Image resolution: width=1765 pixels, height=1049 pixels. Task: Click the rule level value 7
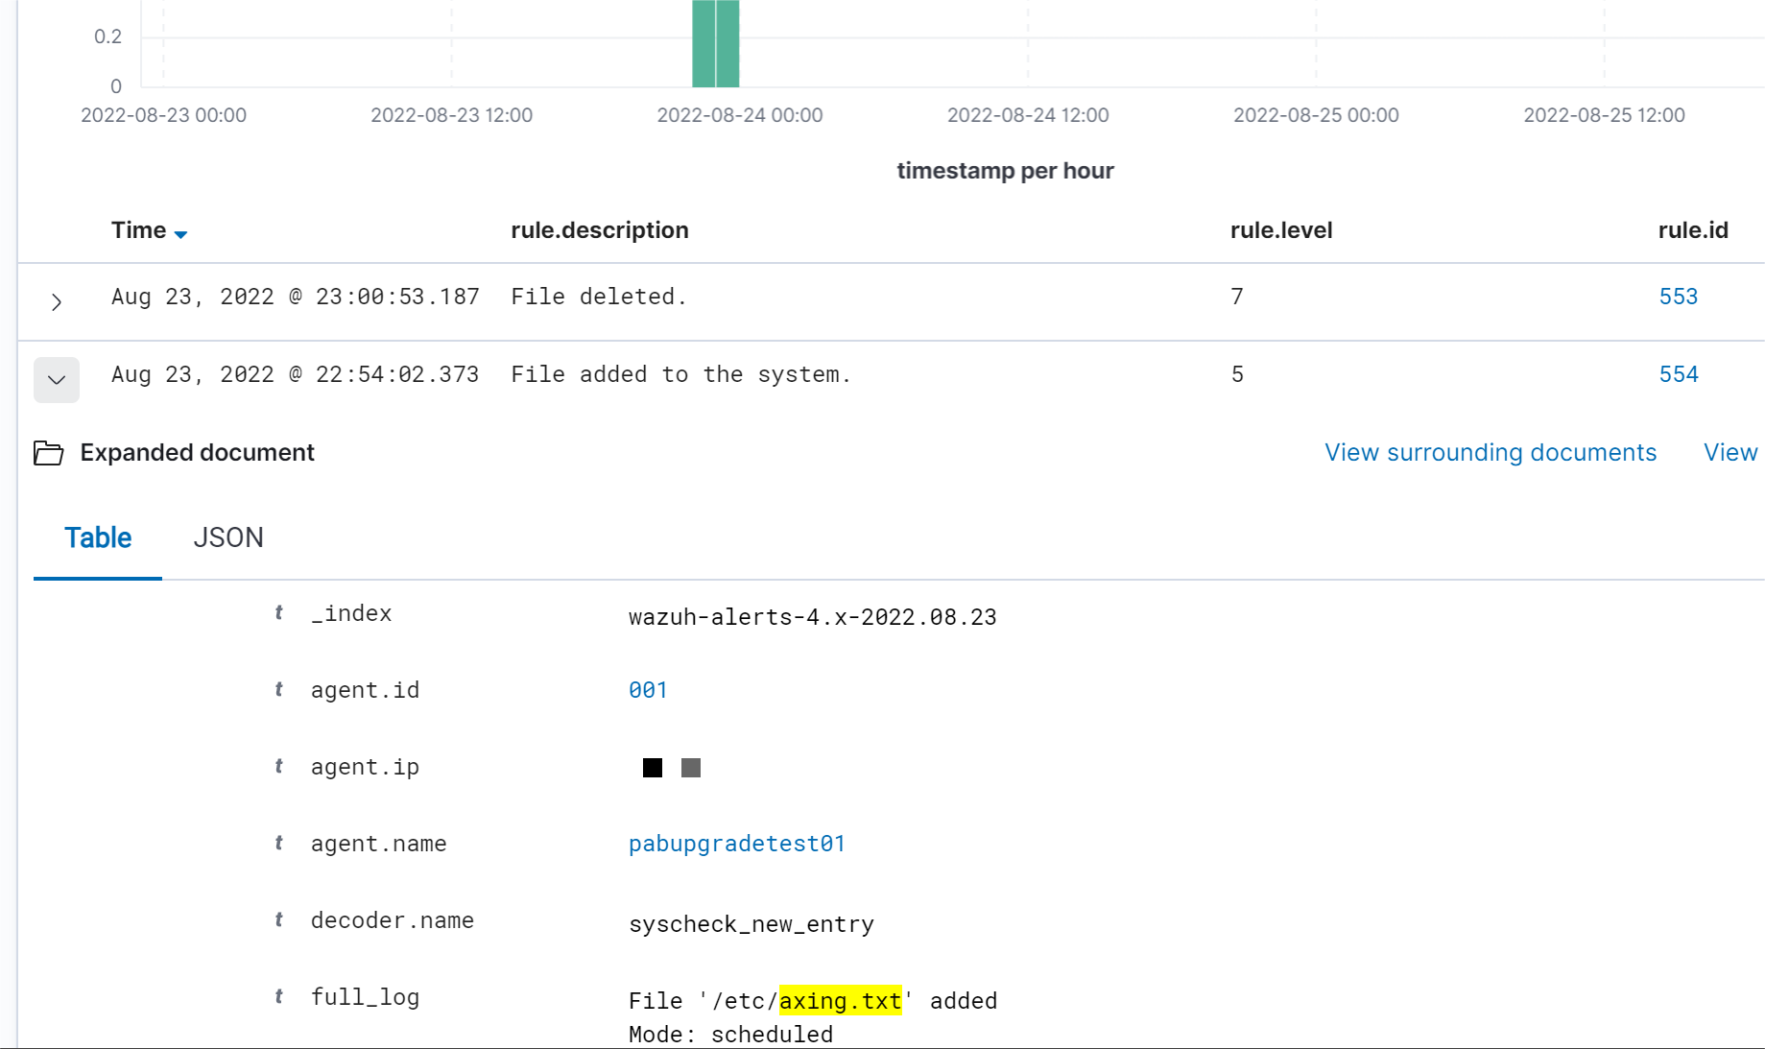coord(1237,297)
